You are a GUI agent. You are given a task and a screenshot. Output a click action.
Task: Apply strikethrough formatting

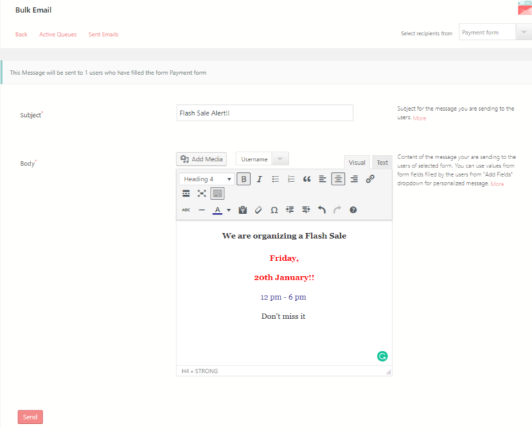click(x=186, y=210)
